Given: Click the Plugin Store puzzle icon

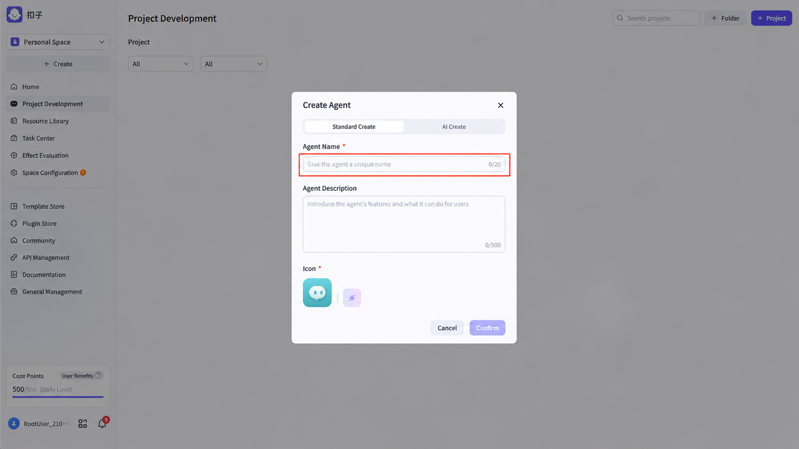Looking at the screenshot, I should pos(14,224).
